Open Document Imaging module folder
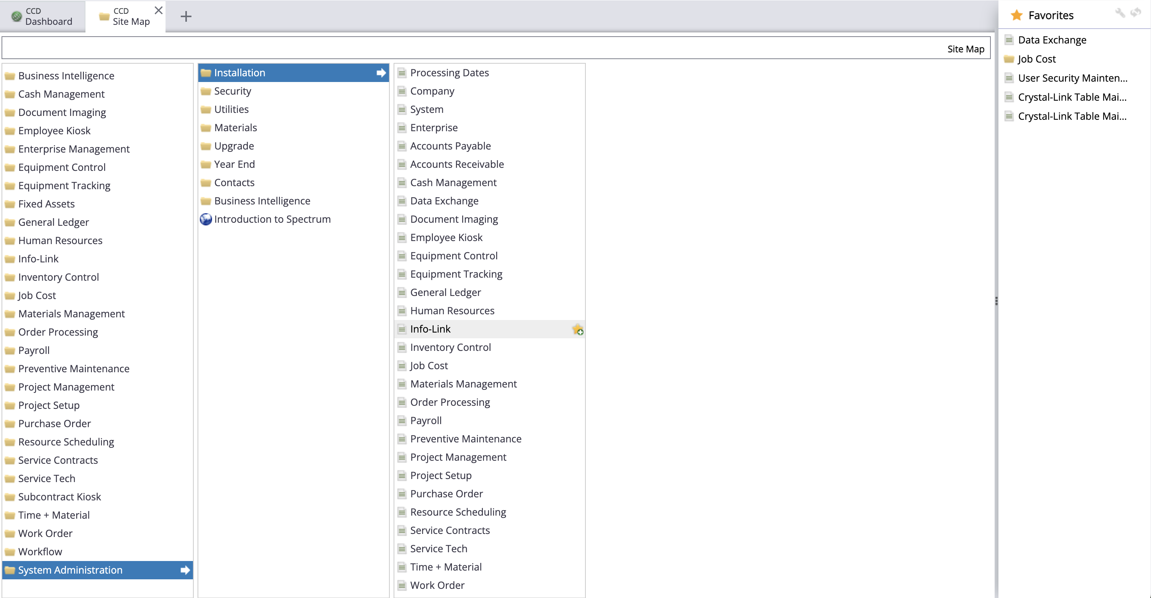1151x598 pixels. pyautogui.click(x=62, y=113)
